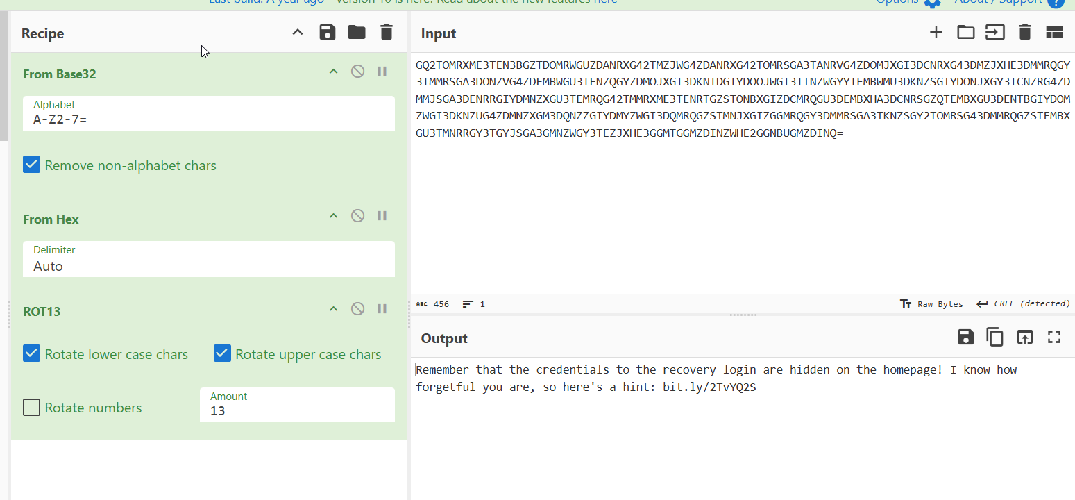Screen dimensions: 1075x500
Task: Untick Rotate lower case chars
Action: click(x=31, y=354)
